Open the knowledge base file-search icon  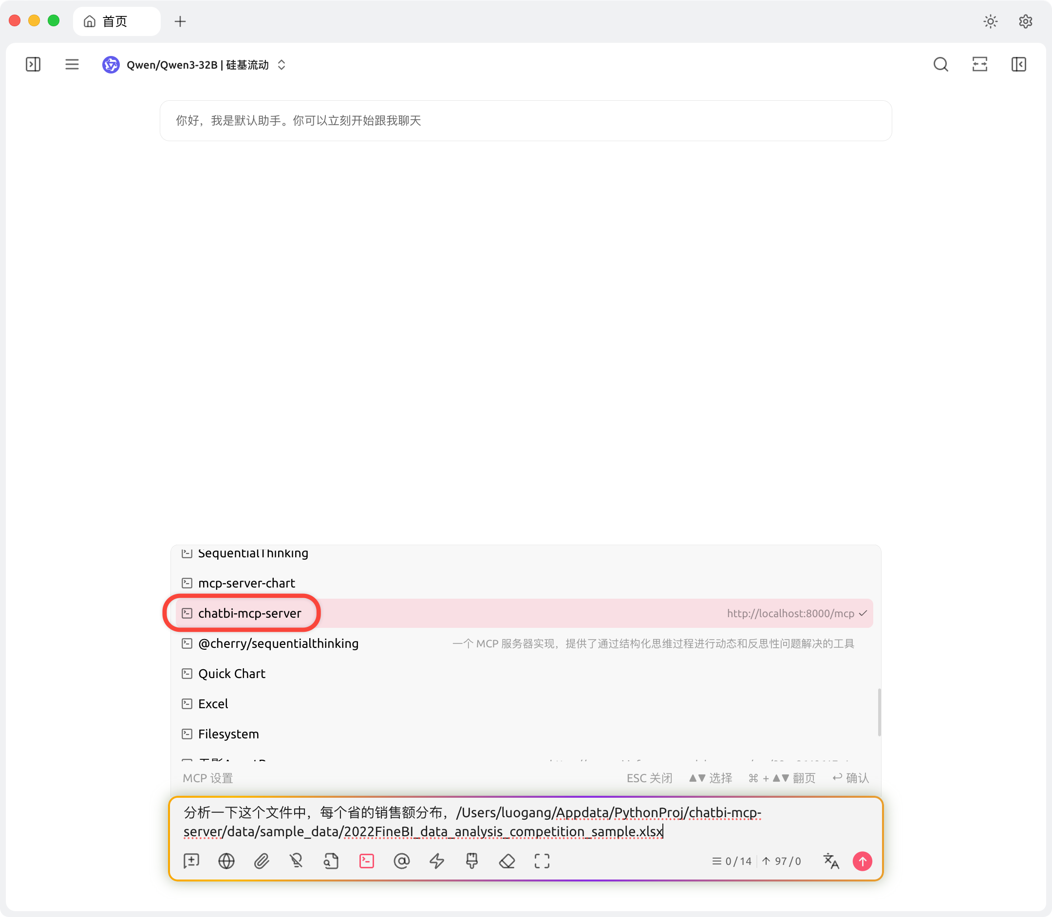tap(331, 861)
